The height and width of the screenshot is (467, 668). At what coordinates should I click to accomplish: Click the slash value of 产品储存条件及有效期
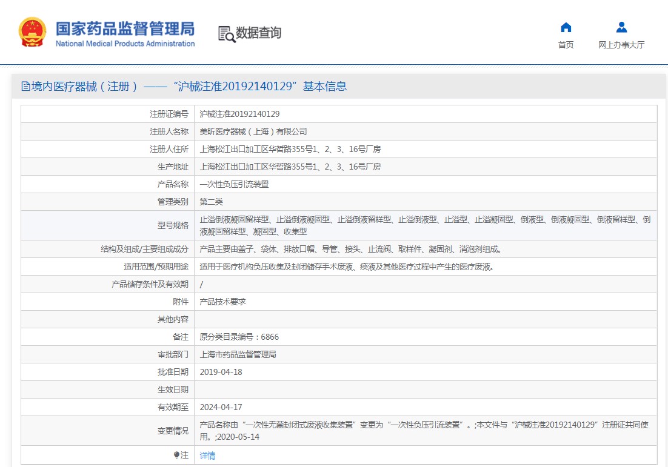click(x=201, y=284)
